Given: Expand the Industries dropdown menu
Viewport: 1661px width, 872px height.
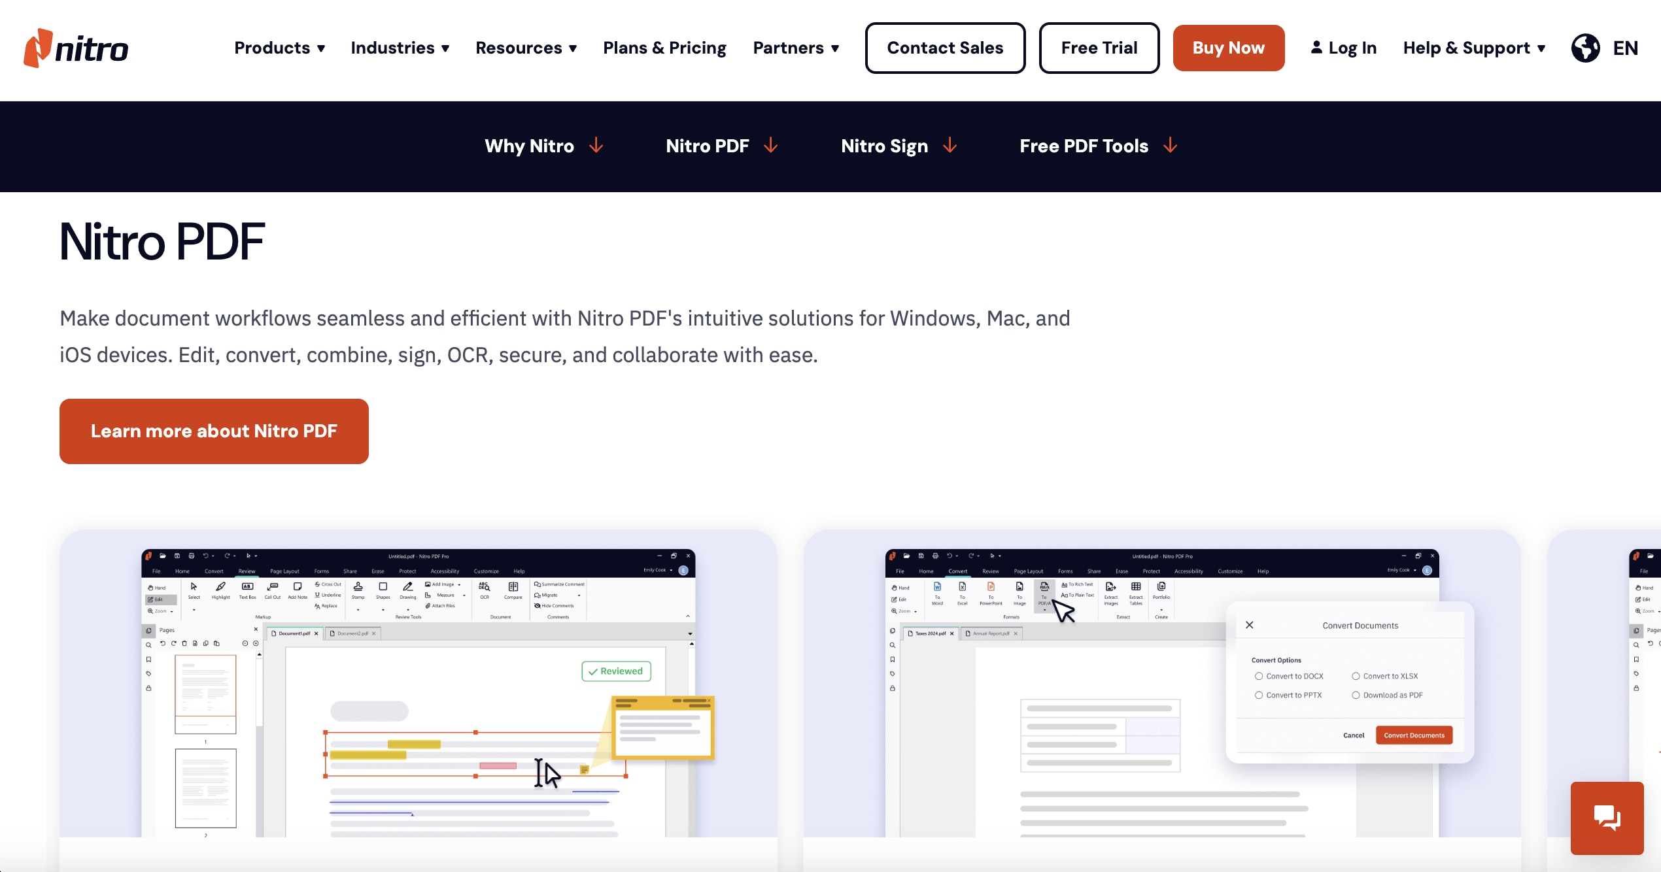Looking at the screenshot, I should [x=400, y=48].
